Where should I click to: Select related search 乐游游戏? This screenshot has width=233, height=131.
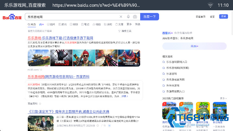[x=172, y=74]
